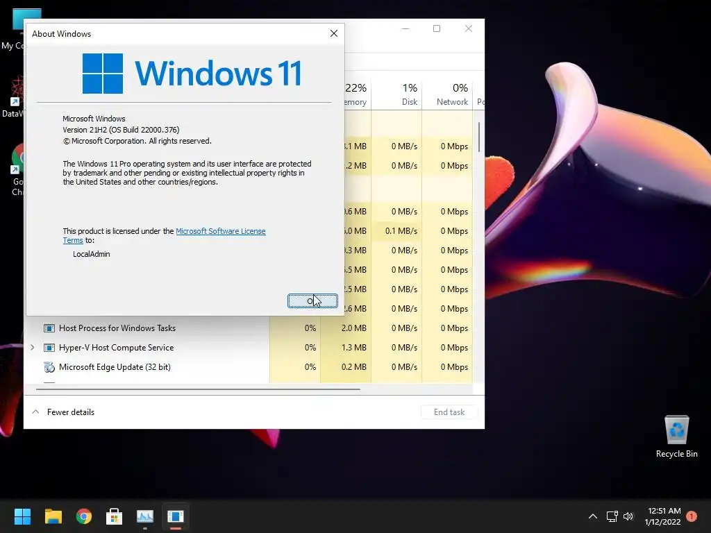Click the Task Manager horizontal scrollbar
Viewport: 711px width, 533px height.
198,389
